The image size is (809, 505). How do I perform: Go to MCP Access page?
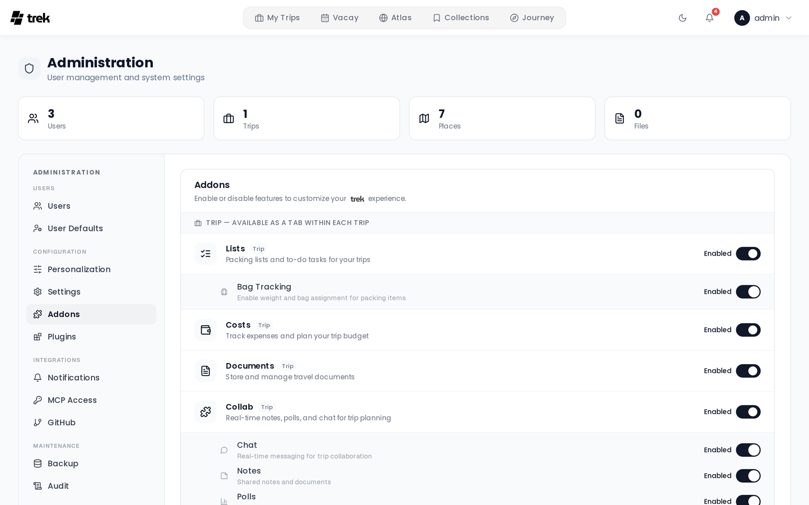91,400
